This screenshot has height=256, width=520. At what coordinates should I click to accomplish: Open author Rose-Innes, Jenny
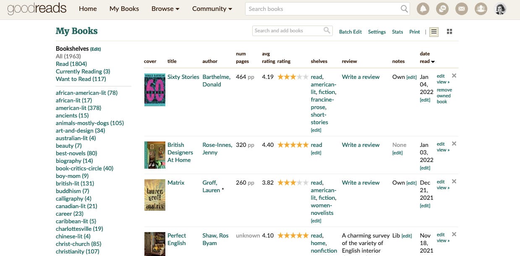217,149
